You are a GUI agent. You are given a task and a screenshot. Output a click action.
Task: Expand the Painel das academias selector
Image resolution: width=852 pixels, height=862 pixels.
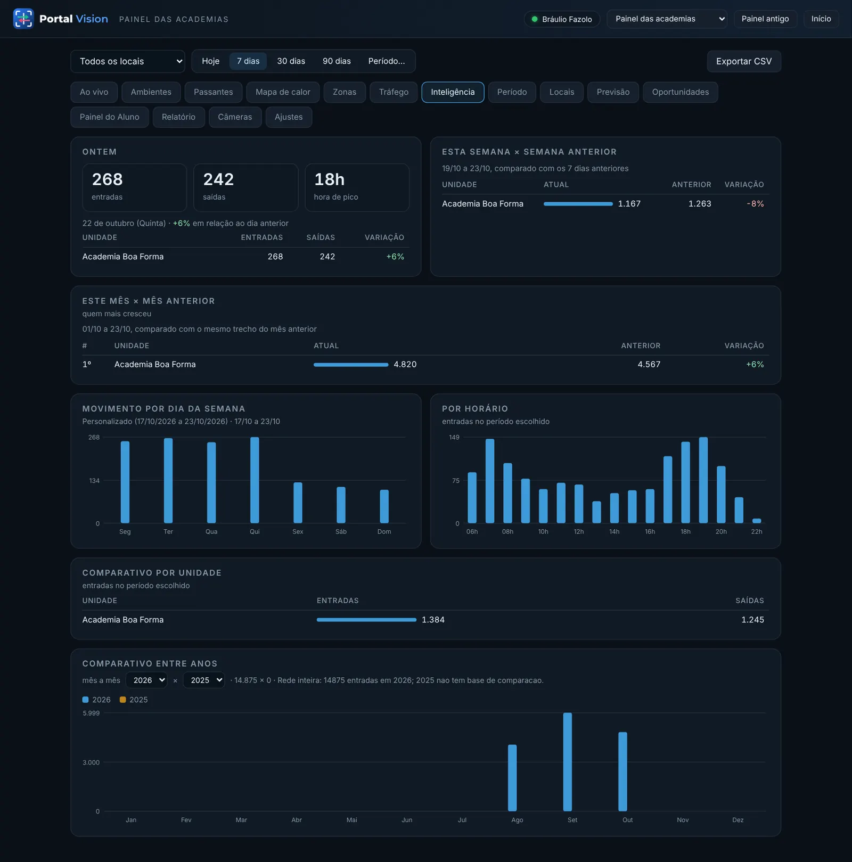[667, 19]
